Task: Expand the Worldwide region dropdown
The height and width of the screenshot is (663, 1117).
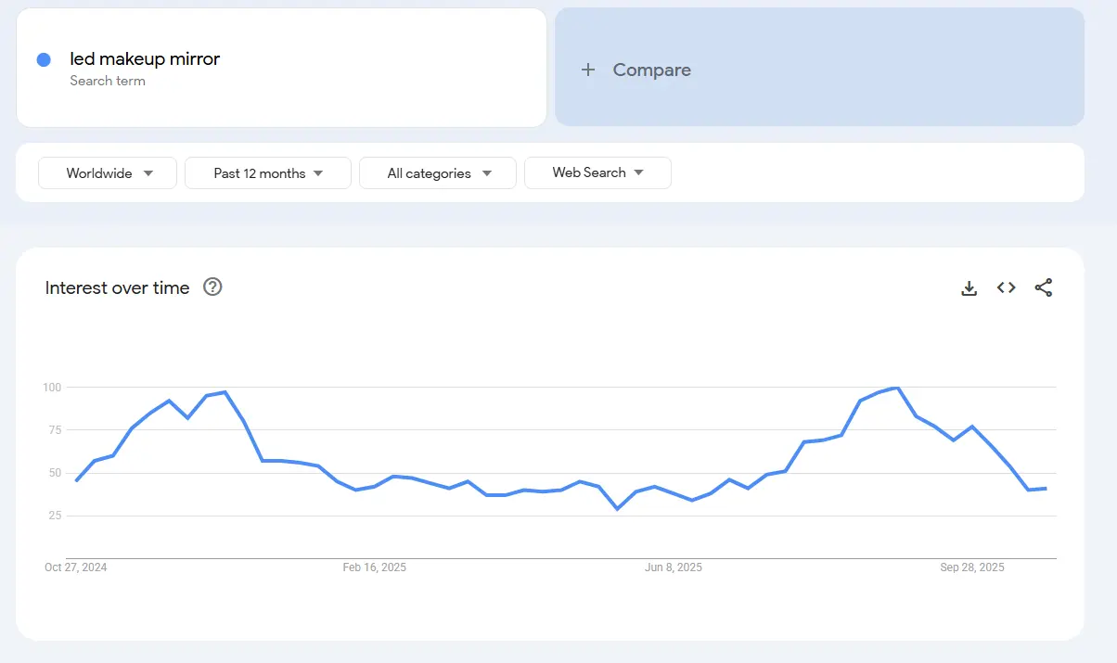Action: click(x=108, y=173)
